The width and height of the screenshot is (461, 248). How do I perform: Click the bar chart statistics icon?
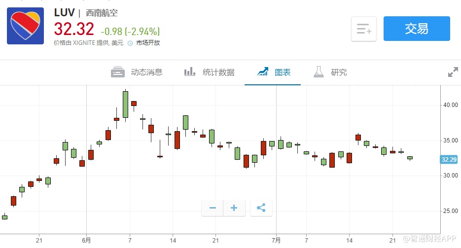[190, 72]
